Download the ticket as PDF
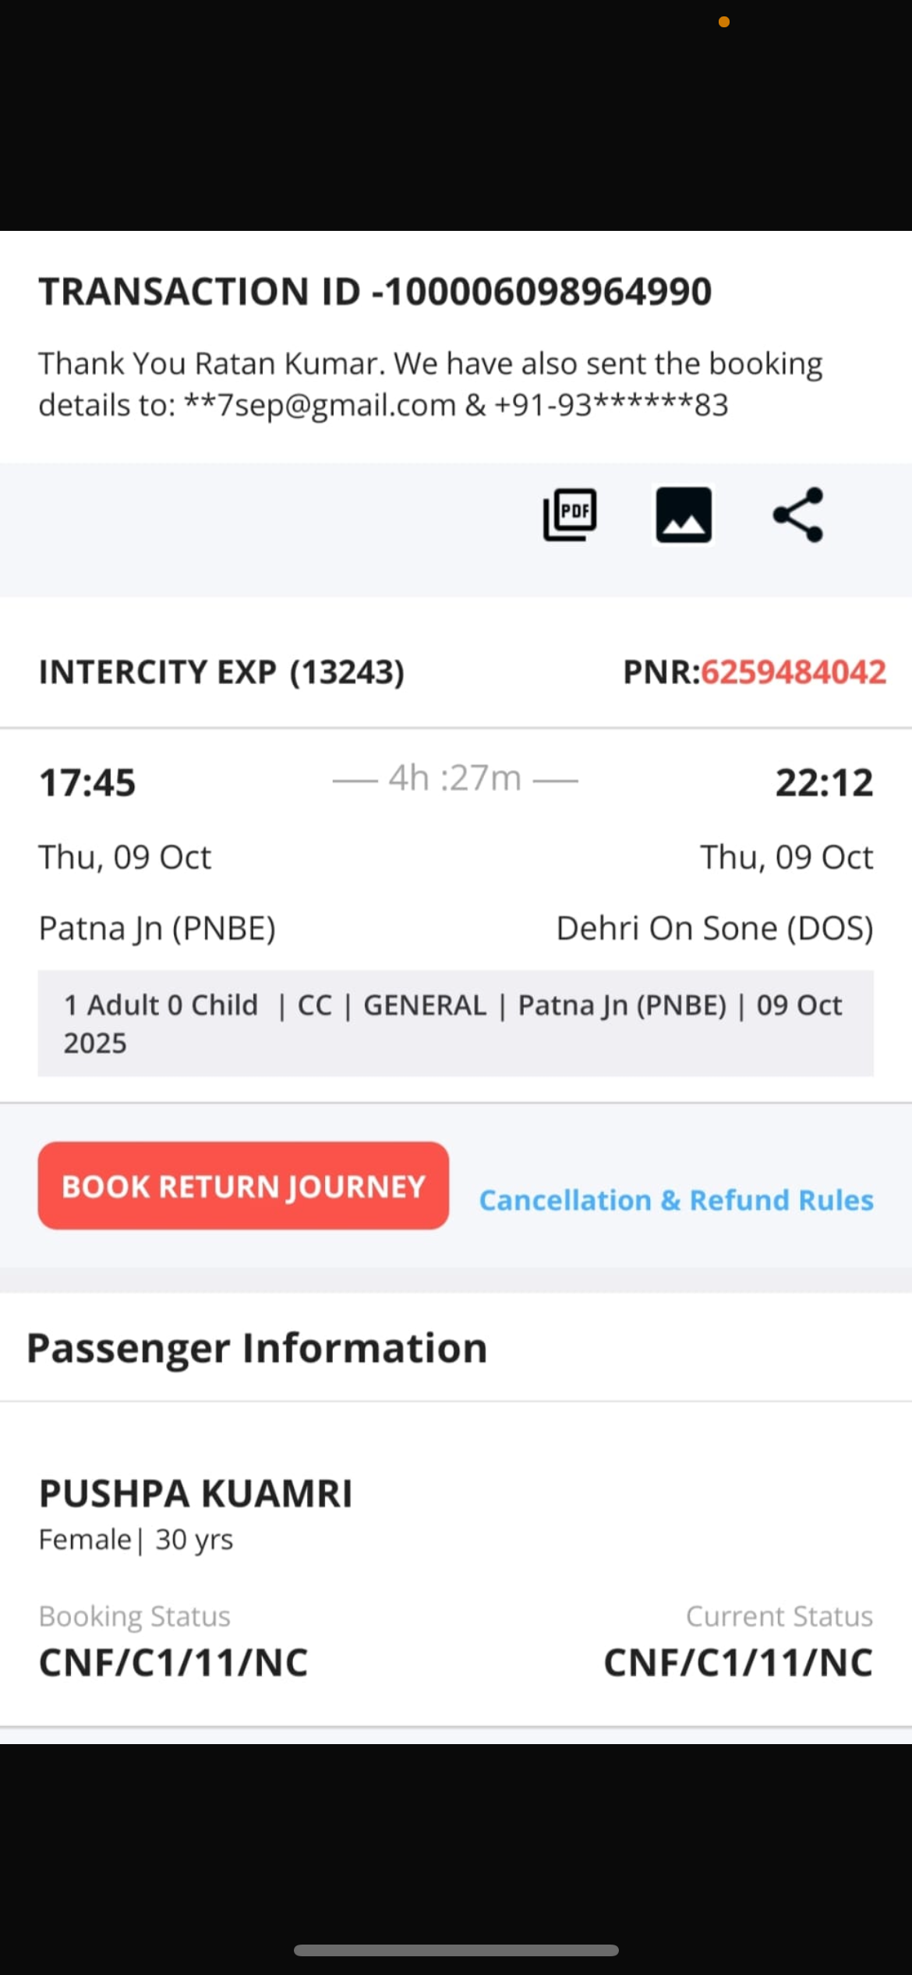 pyautogui.click(x=570, y=515)
